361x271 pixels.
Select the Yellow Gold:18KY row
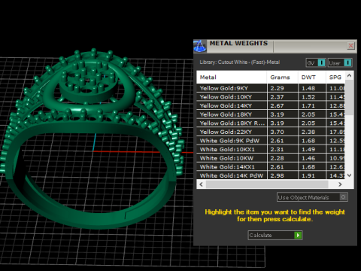point(271,114)
